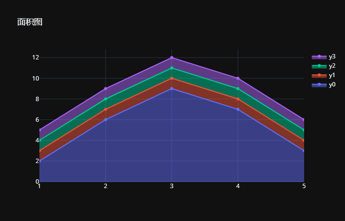Click the green y2 legend swatch
Image resolution: width=345 pixels, height=221 pixels.
tap(319, 66)
